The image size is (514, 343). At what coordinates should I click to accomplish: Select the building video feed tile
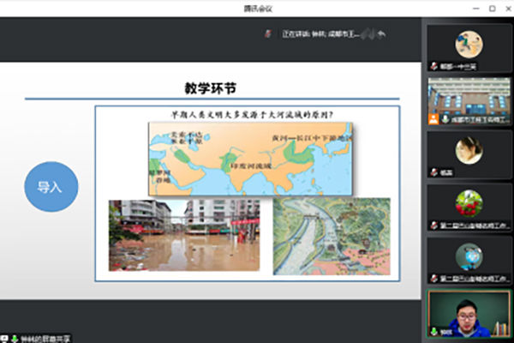469,101
